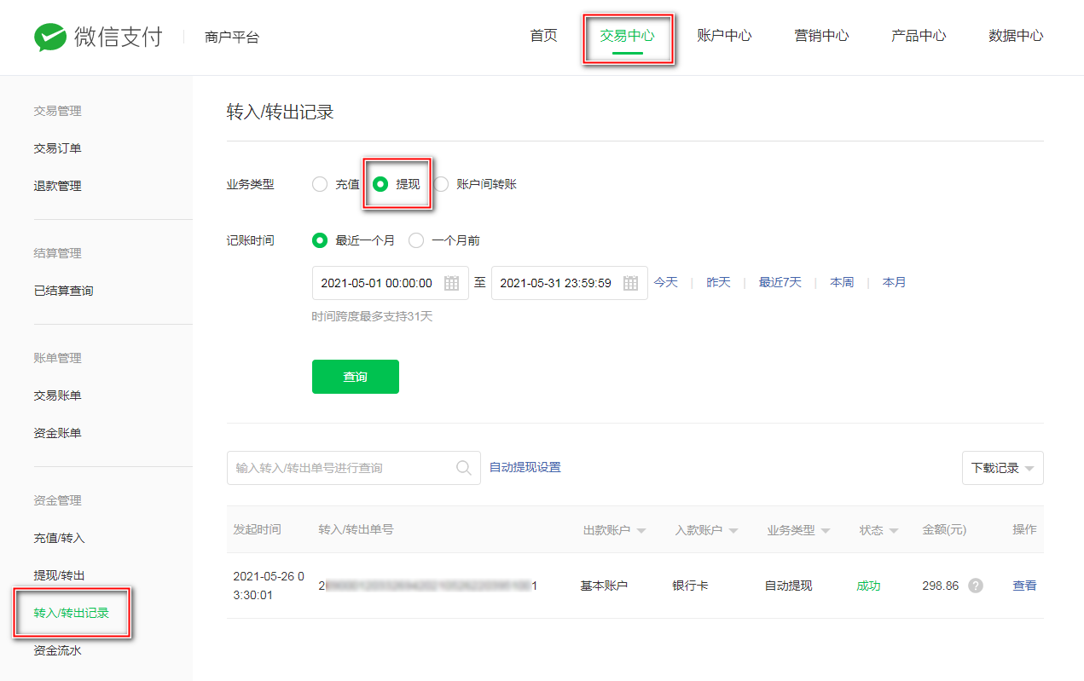This screenshot has height=681, width=1084.
Task: Click 查看 for the withdrawal record
Action: coord(1024,586)
